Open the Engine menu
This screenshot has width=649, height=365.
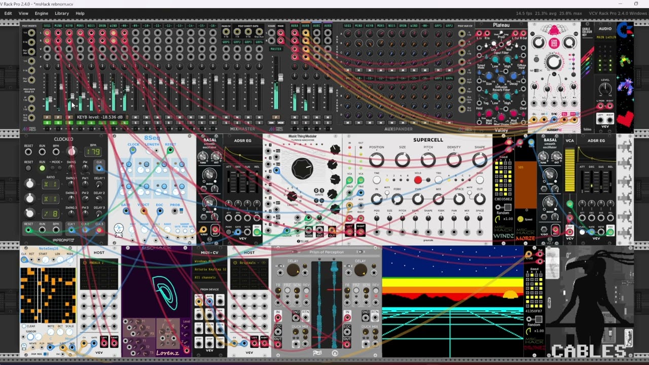(x=42, y=13)
